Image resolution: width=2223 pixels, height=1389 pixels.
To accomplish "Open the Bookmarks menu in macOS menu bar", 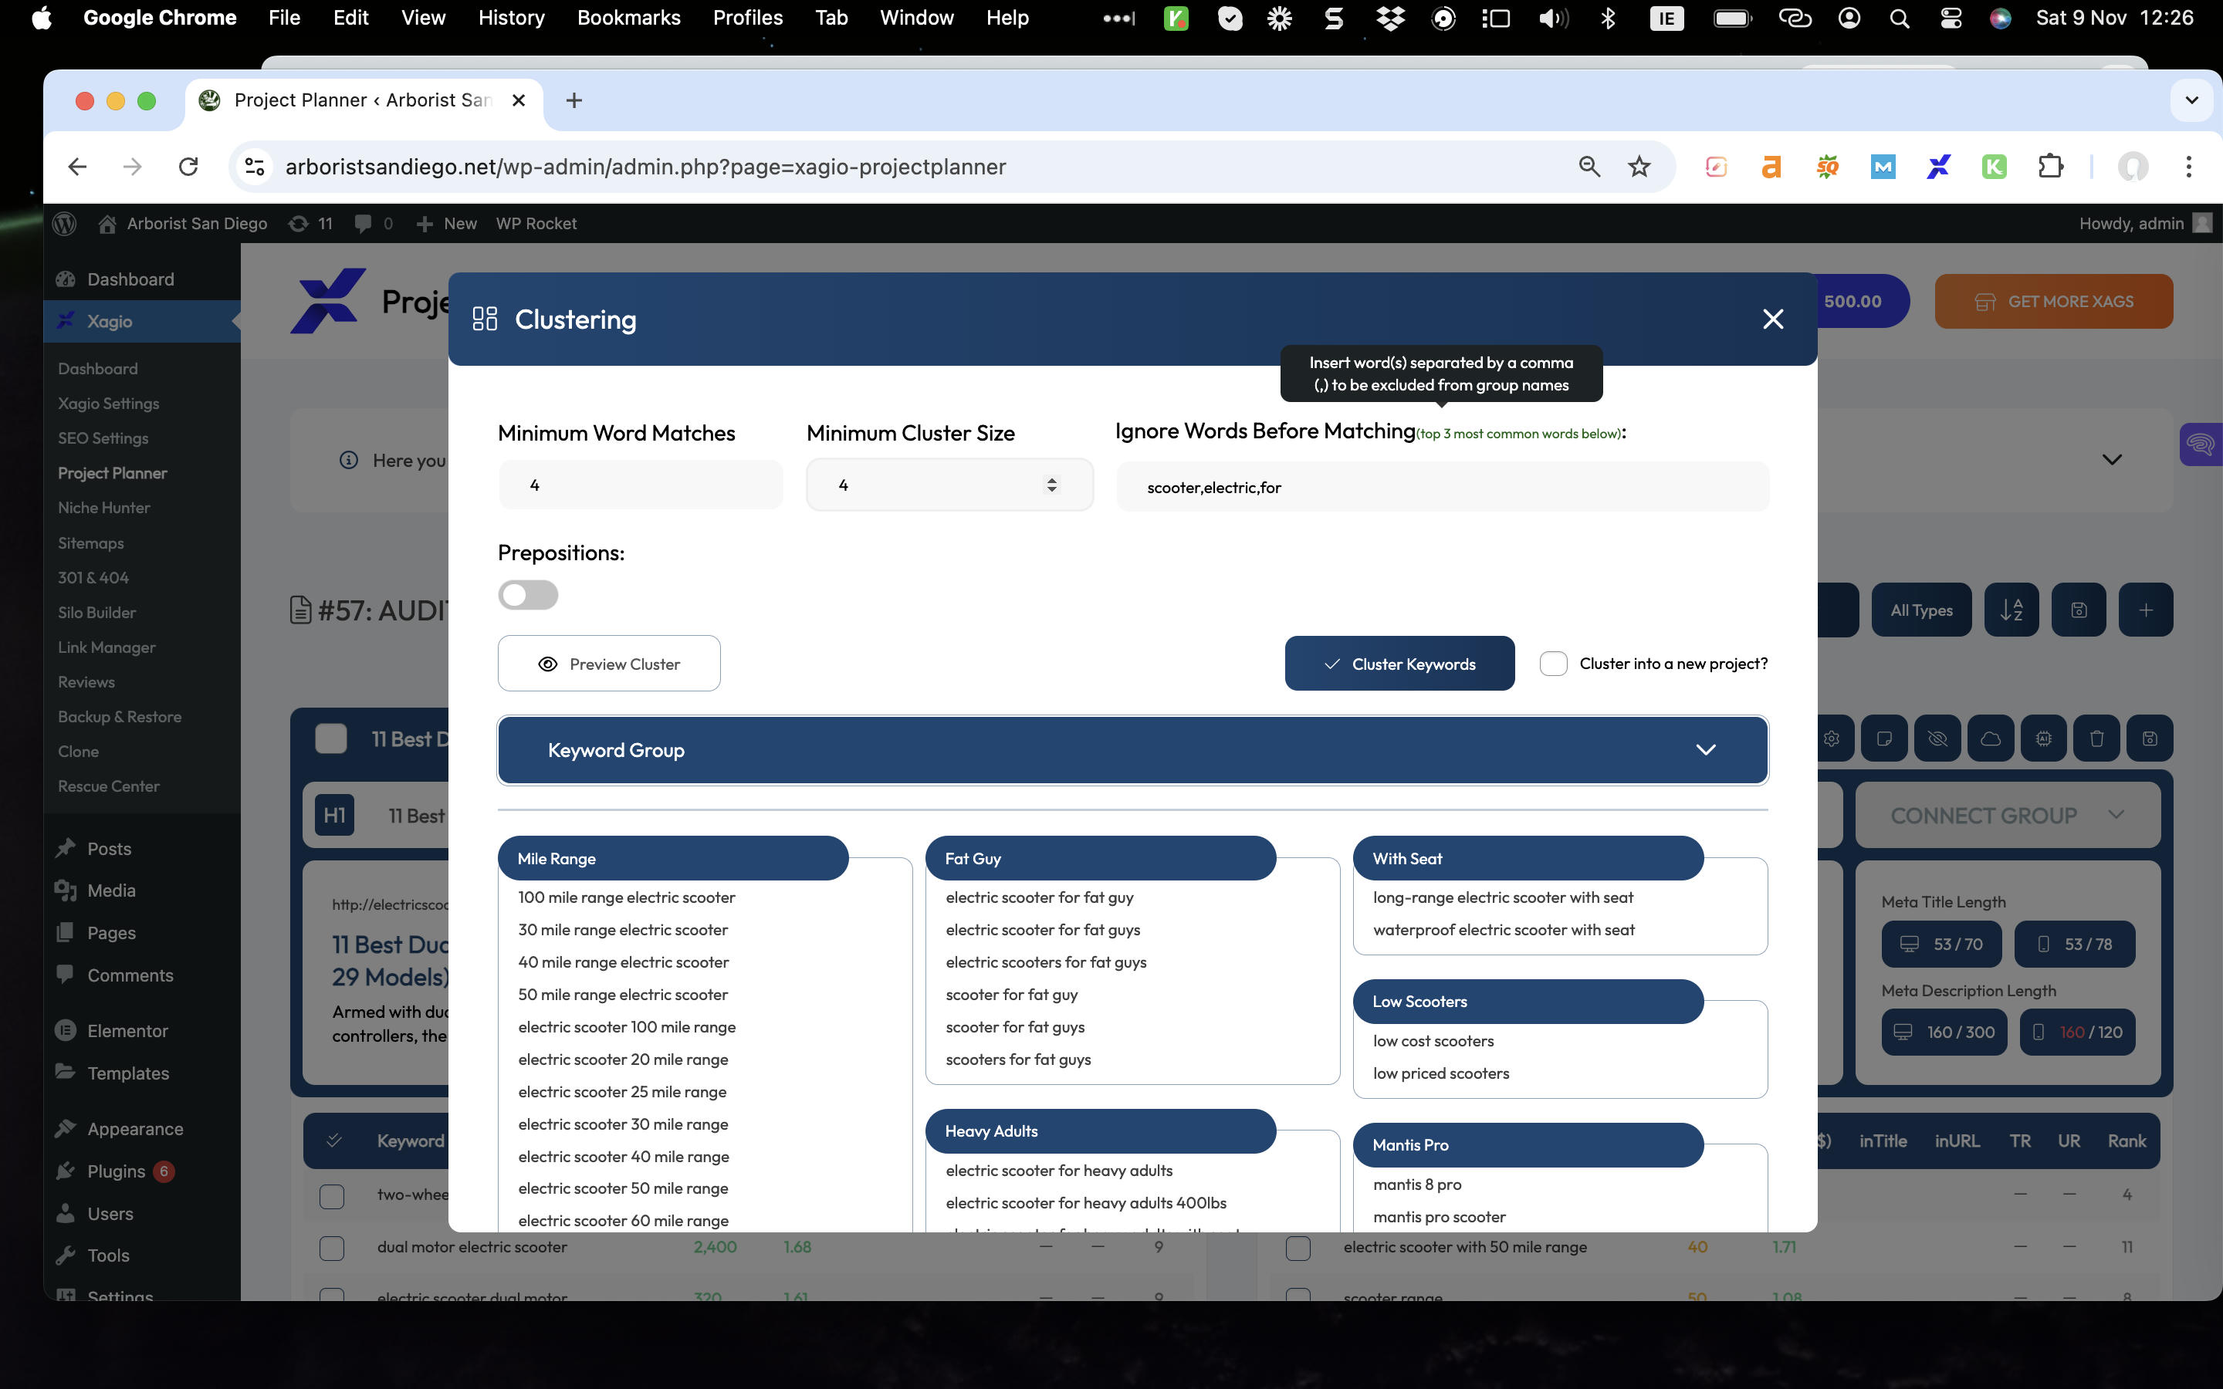I will click(x=628, y=18).
